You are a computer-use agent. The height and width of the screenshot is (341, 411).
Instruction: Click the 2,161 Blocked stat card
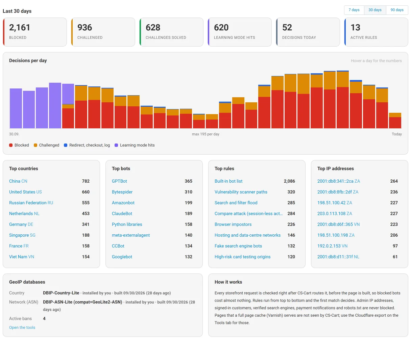coord(35,32)
